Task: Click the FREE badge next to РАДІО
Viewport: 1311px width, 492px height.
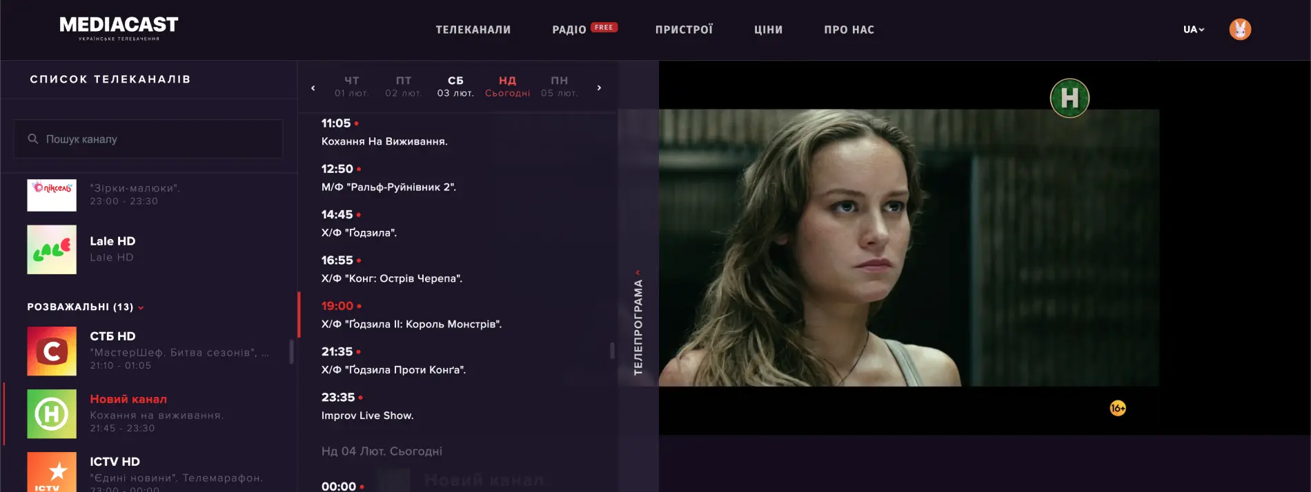Action: coord(604,28)
